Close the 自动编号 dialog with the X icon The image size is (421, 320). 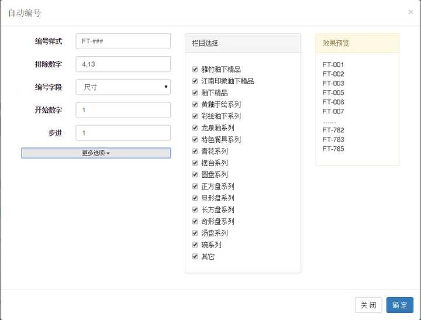point(410,12)
